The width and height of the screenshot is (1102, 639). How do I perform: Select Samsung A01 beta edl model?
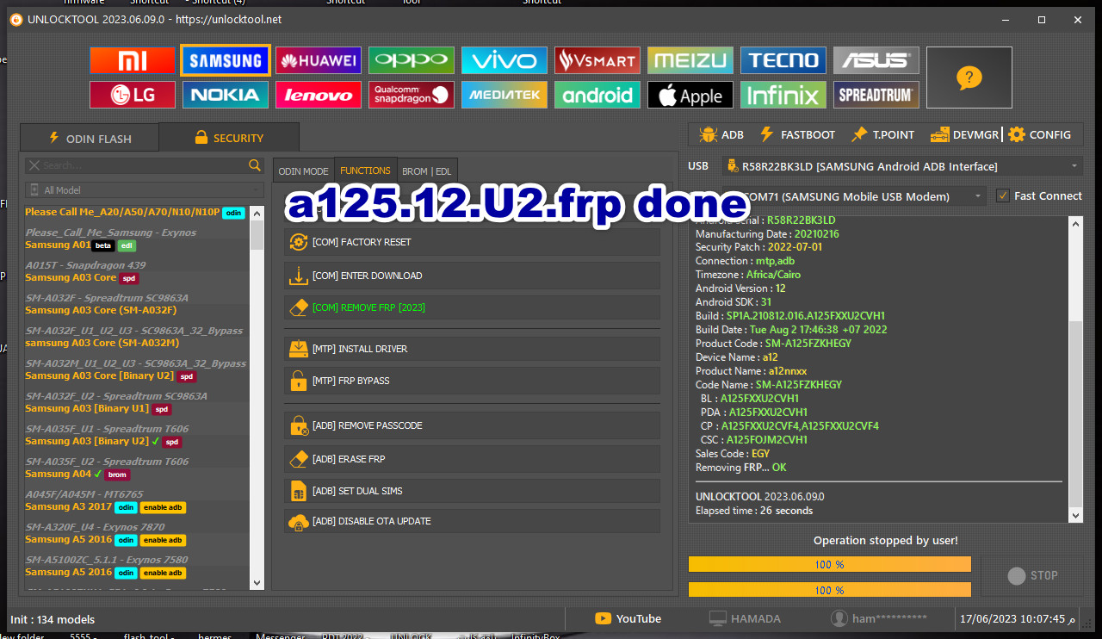(x=81, y=245)
